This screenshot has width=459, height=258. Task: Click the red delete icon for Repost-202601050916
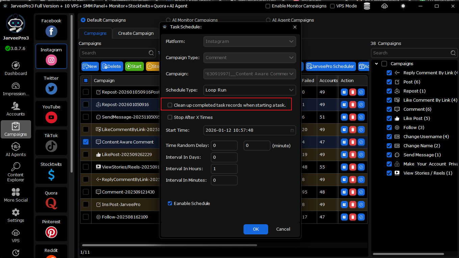[x=353, y=105]
